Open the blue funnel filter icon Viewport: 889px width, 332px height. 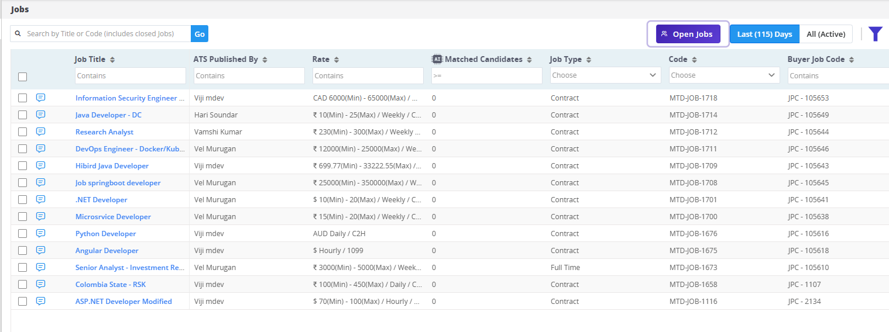875,34
